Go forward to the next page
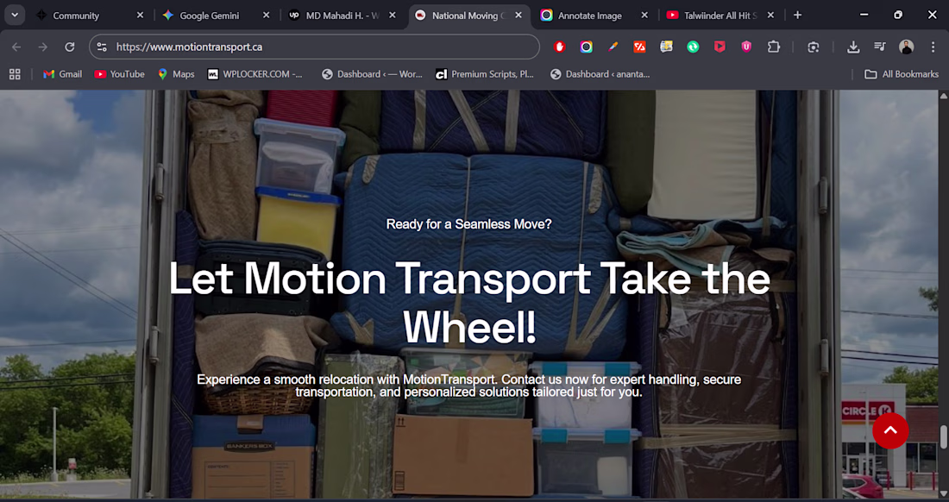Screen dimensions: 949x502 tap(43, 47)
